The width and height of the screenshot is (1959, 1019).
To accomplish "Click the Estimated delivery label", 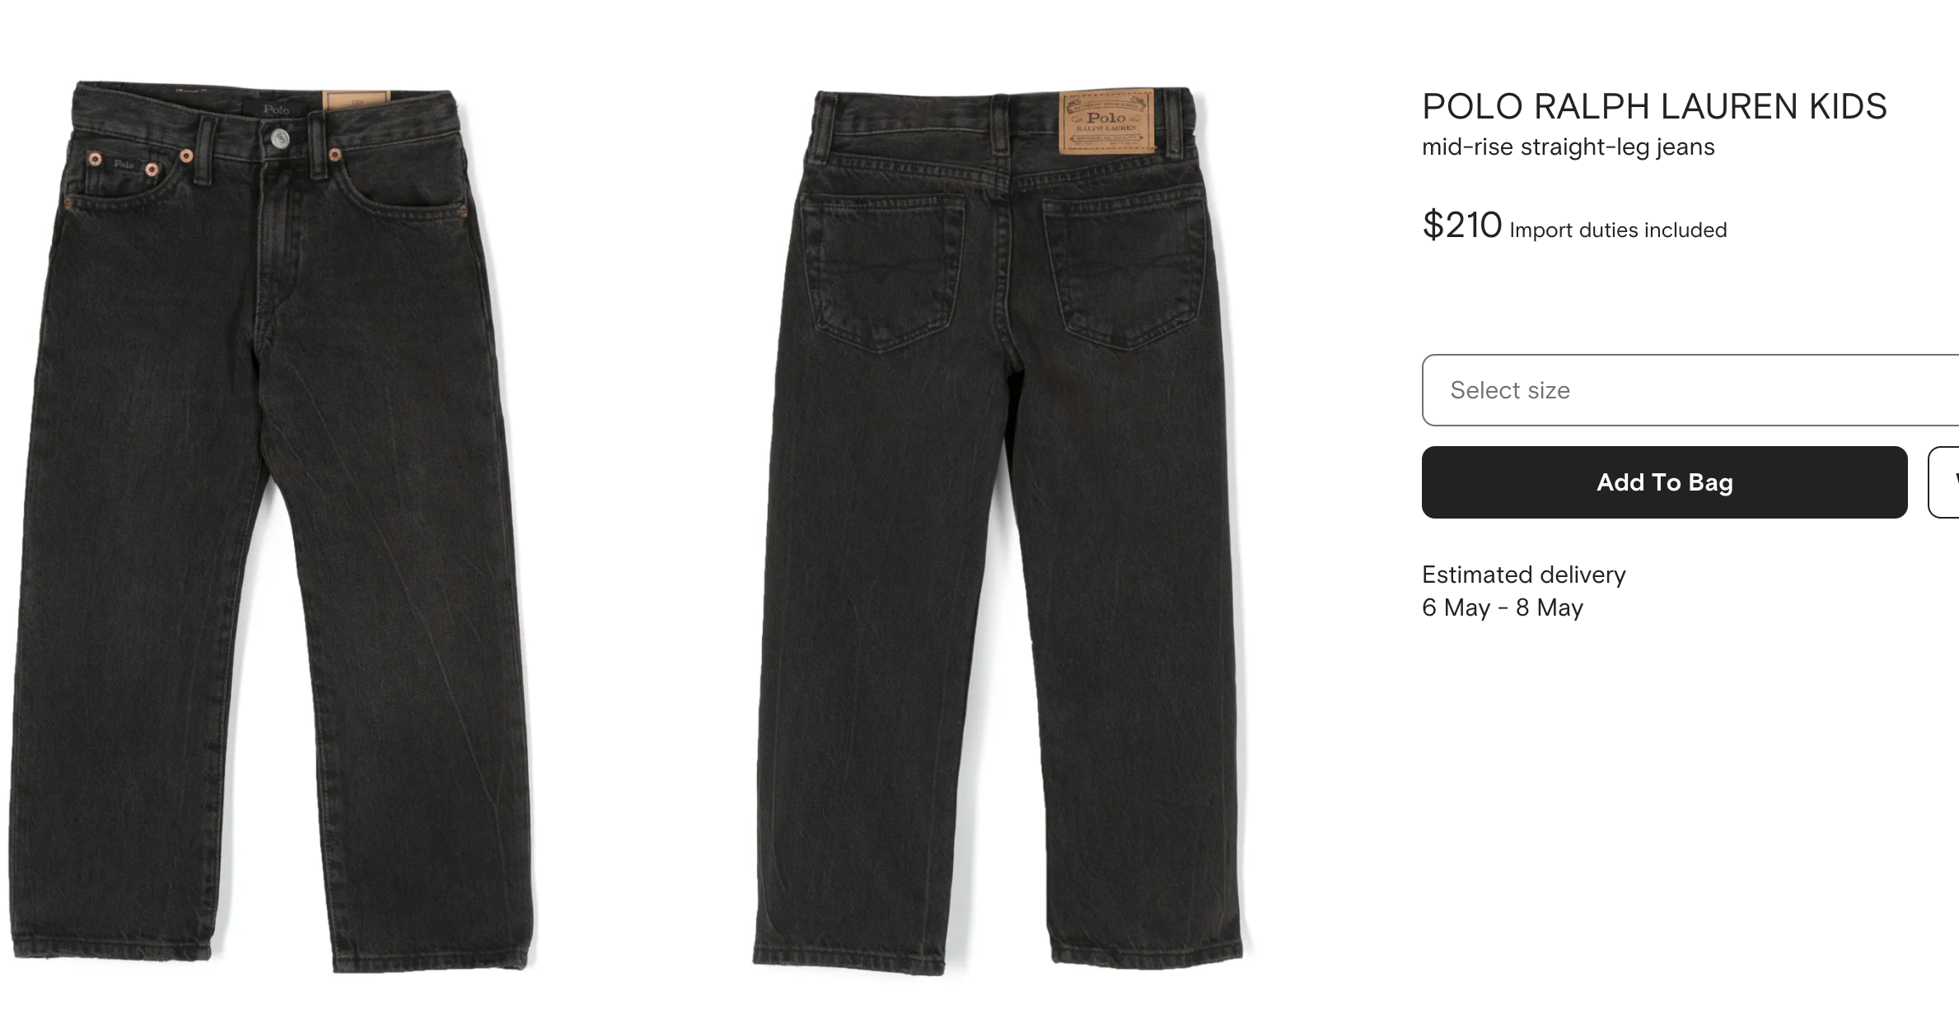I will [x=1524, y=575].
